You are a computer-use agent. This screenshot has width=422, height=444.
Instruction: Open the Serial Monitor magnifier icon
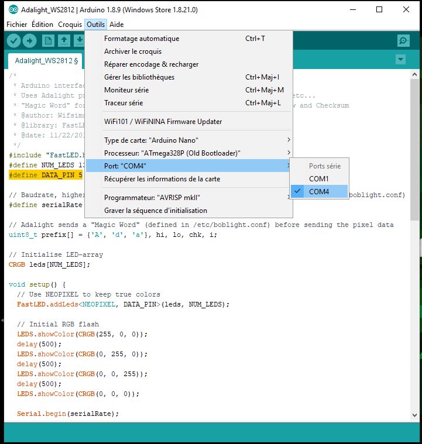pos(403,41)
